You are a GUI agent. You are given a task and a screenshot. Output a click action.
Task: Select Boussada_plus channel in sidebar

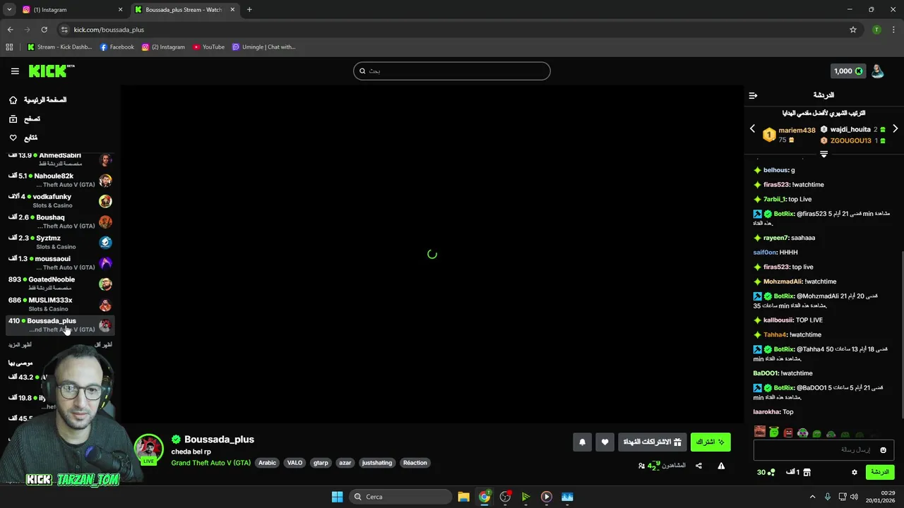pos(60,325)
